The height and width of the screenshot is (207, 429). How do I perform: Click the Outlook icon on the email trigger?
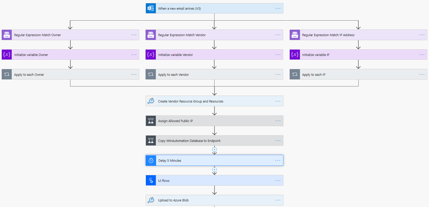pyautogui.click(x=151, y=8)
